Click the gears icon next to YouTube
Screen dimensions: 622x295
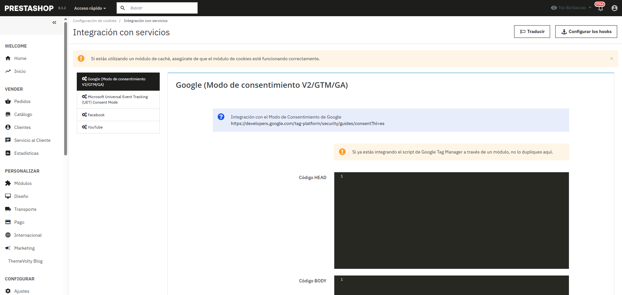pyautogui.click(x=84, y=127)
